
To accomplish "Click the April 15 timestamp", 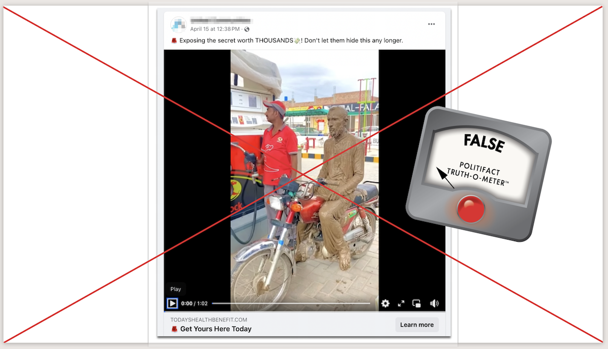I will pyautogui.click(x=215, y=29).
